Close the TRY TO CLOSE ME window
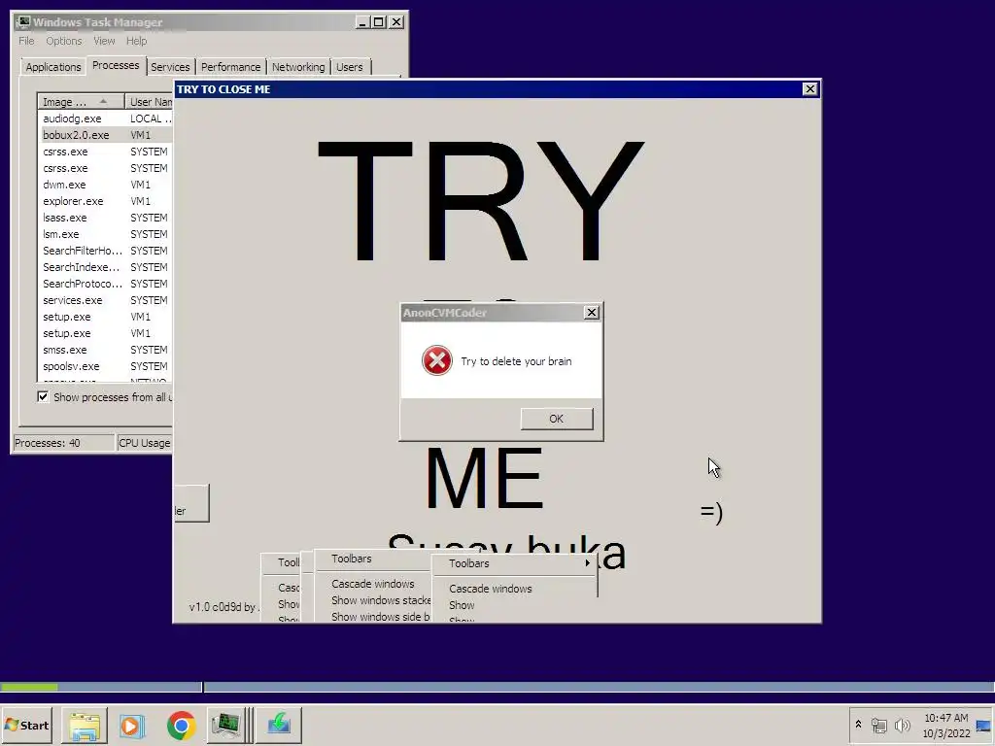 click(x=809, y=88)
